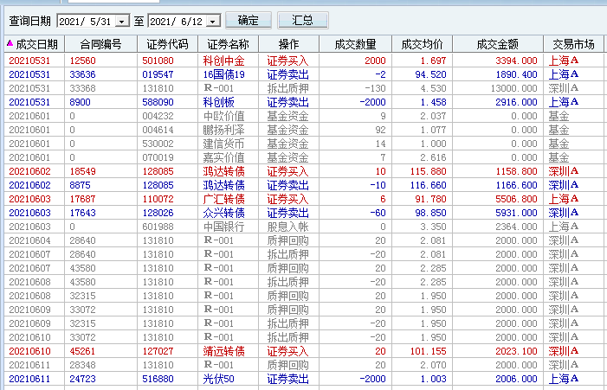Click into the start date field text

[x=84, y=21]
